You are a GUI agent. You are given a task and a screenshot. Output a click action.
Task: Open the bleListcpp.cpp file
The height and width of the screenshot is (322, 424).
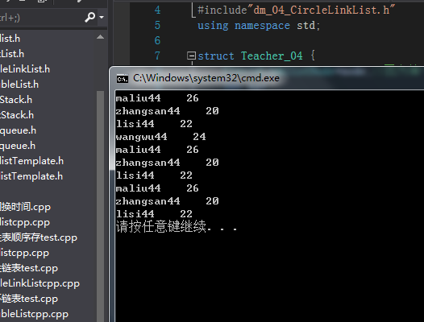[x=35, y=314]
